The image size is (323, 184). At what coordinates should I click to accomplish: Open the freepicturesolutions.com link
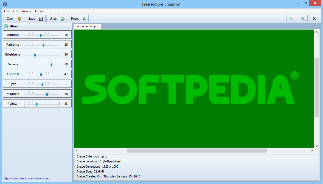click(26, 178)
